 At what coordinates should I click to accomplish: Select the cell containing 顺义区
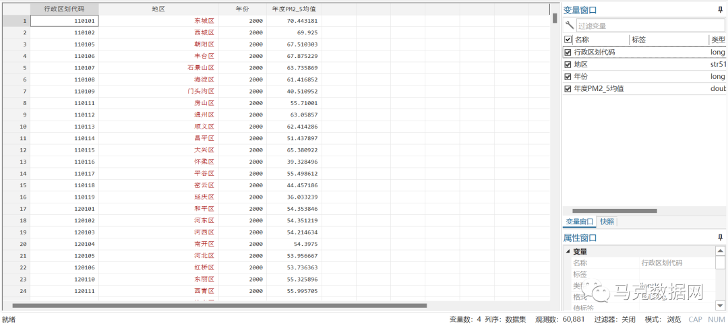coord(159,127)
